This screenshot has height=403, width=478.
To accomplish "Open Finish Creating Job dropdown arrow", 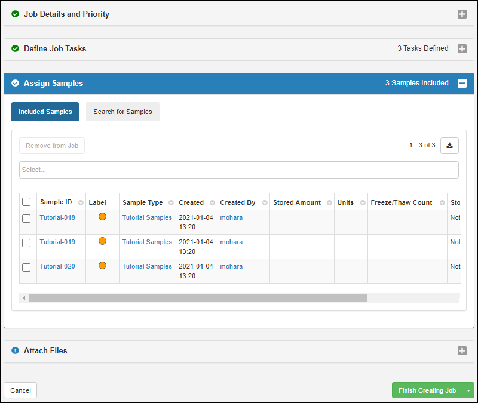I will (468, 390).
